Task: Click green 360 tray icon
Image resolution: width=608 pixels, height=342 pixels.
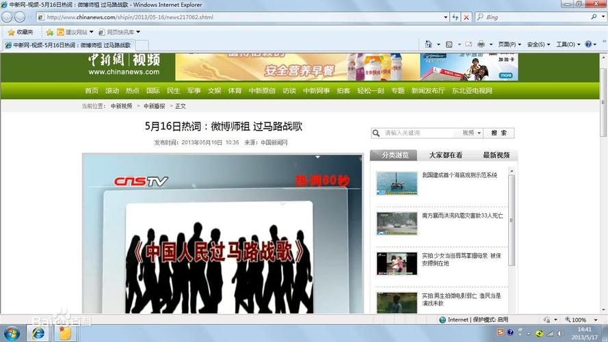Action: coord(540,333)
